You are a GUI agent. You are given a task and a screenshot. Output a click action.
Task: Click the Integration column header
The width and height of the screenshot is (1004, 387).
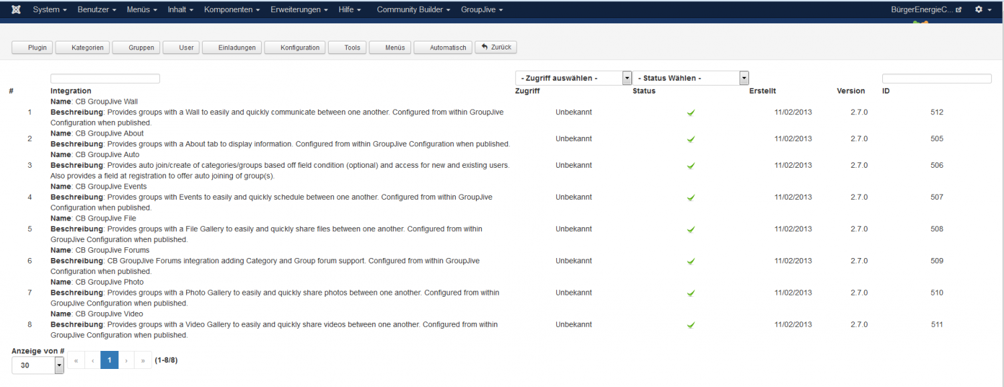(71, 91)
